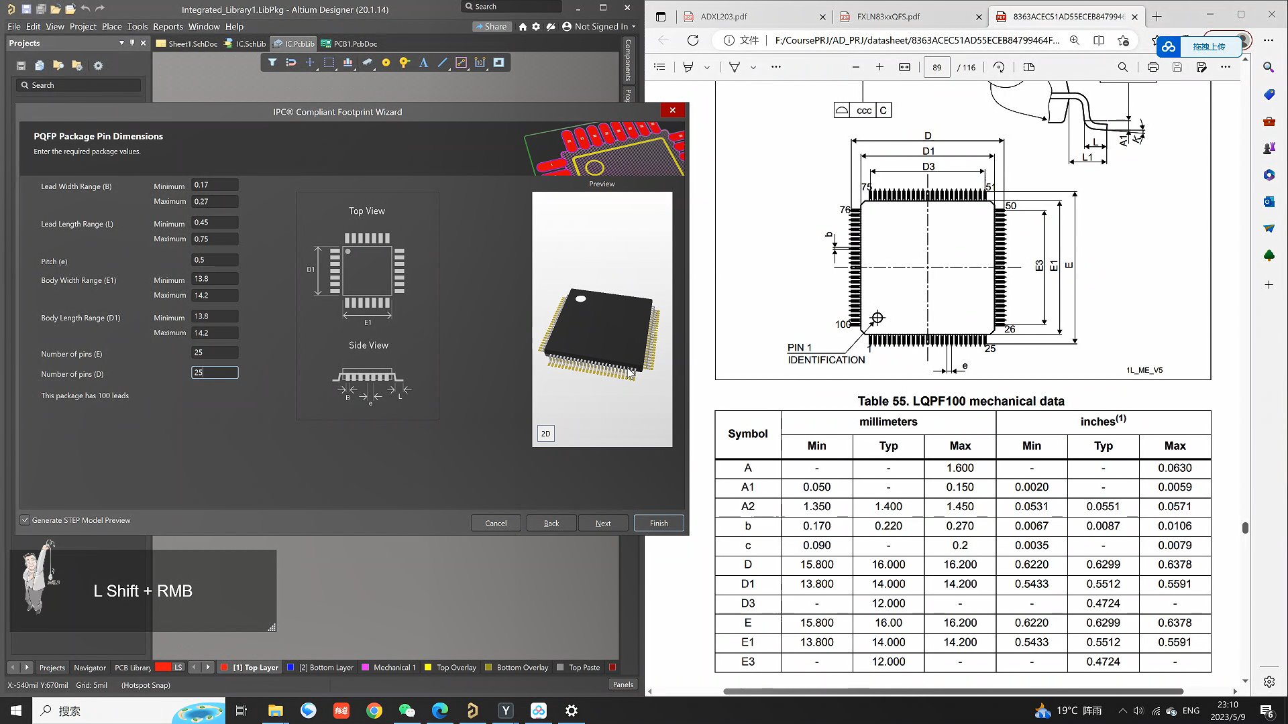
Task: Open the ADXL203.pdf browser tab
Action: 754,17
